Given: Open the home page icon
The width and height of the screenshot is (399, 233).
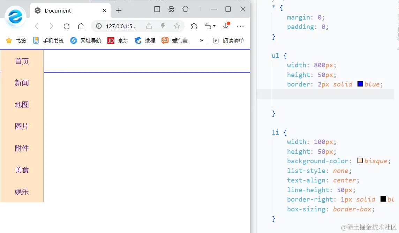Looking at the screenshot, I should (81, 26).
